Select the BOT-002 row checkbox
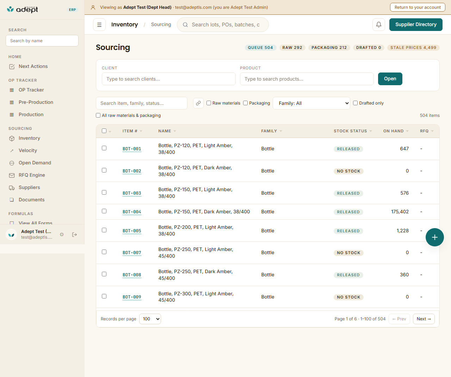Image resolution: width=451 pixels, height=377 pixels. coord(104,170)
